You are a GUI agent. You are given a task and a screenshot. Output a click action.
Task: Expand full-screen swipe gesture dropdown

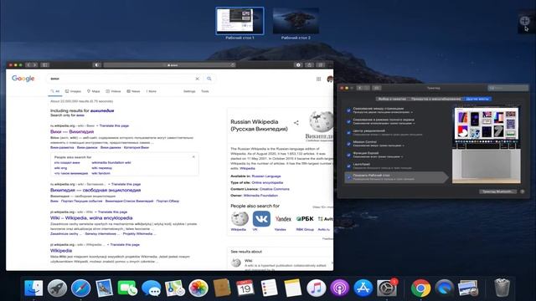click(x=384, y=123)
